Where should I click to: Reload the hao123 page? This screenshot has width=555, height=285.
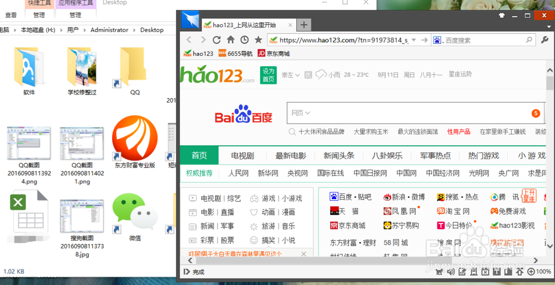[x=216, y=39]
